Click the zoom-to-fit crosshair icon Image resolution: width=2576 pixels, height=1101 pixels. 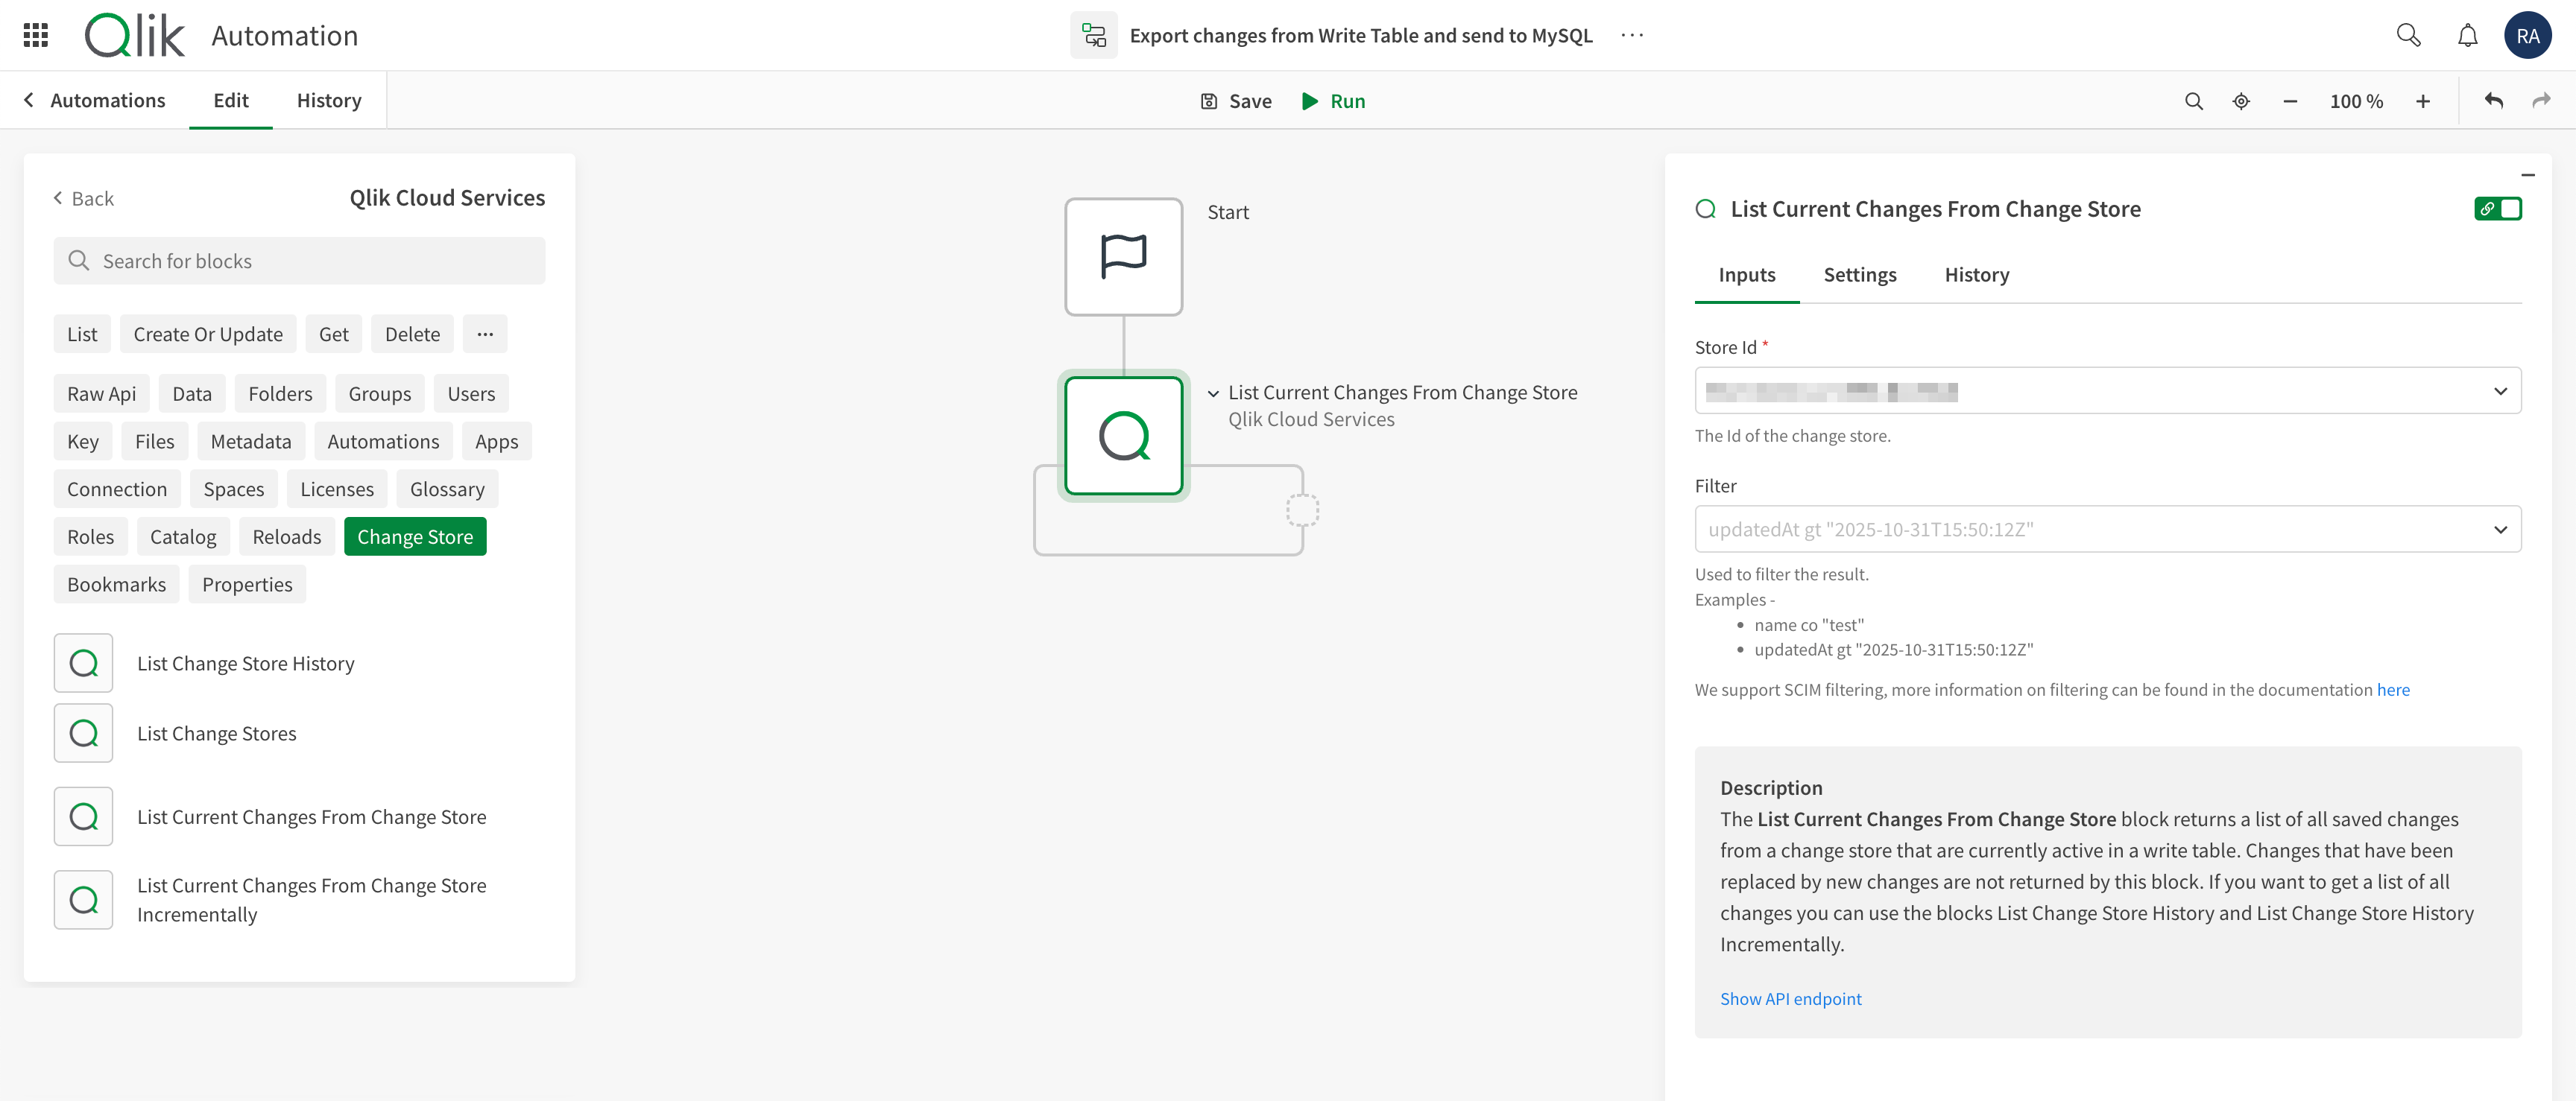pos(2240,101)
